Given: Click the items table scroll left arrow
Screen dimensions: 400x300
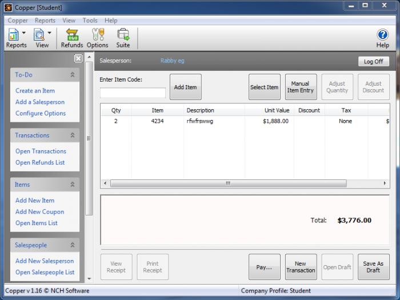Looking at the screenshot, I should (x=105, y=183).
